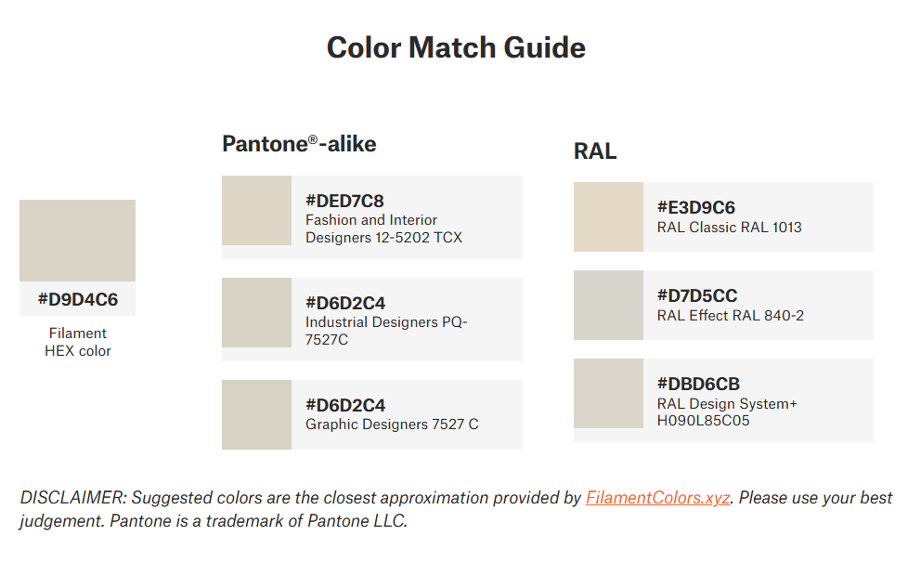Click the swatch beside Fashion and Interior Designers
Screen dimensions: 908x562
(x=256, y=211)
